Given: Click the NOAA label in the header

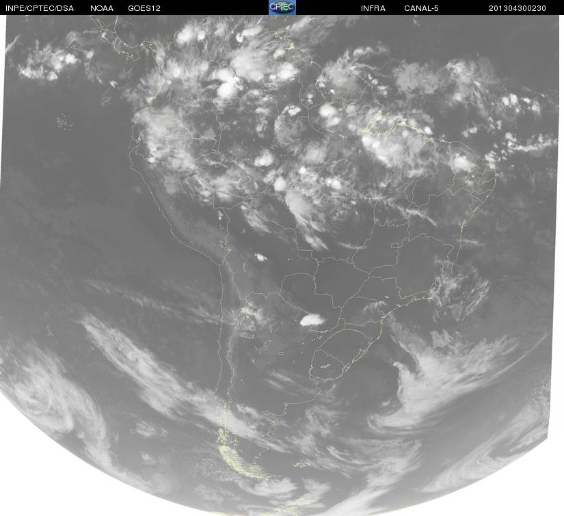Looking at the screenshot, I should pos(102,8).
